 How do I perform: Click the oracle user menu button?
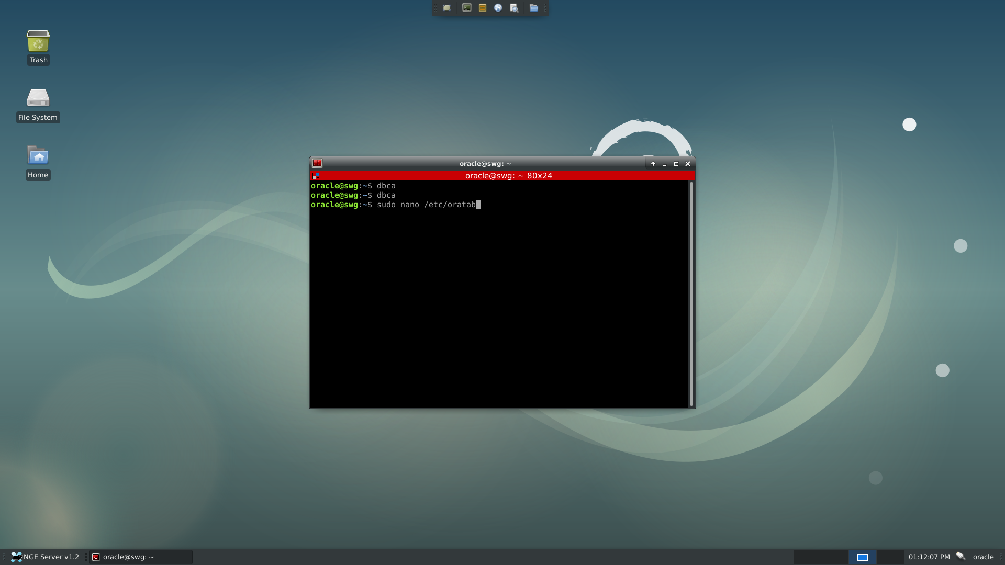click(983, 557)
